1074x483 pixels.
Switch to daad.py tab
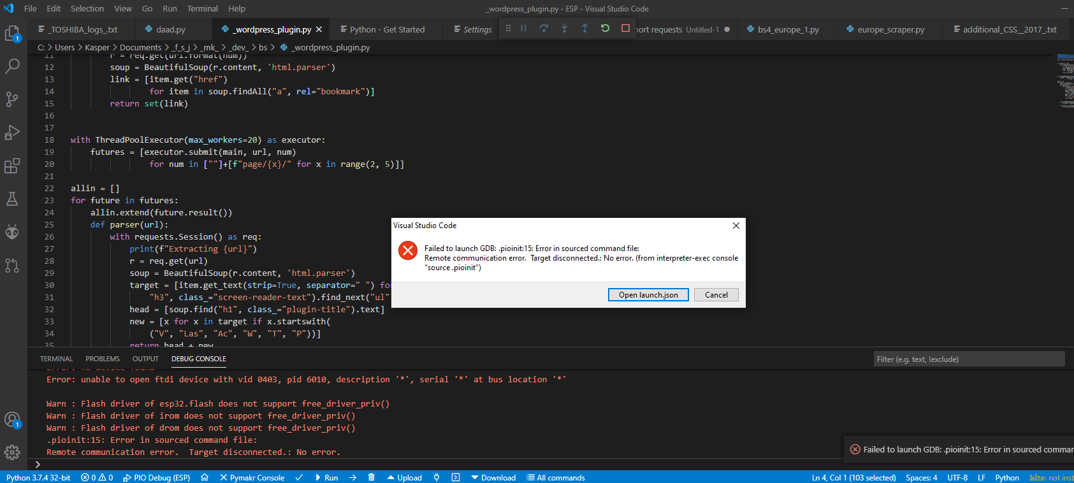(x=173, y=29)
